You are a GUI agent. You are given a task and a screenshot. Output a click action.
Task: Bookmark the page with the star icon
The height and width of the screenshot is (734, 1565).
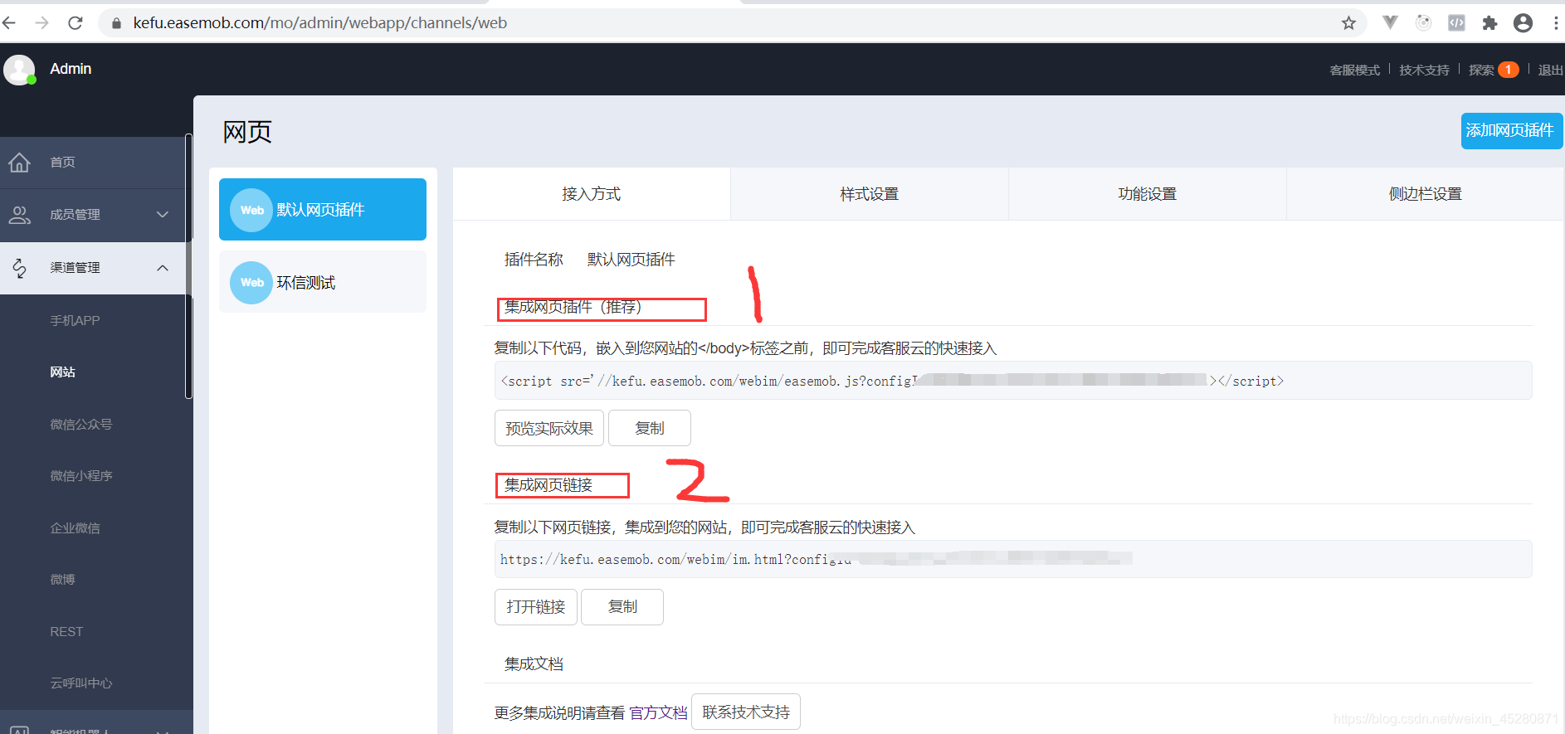[1348, 22]
